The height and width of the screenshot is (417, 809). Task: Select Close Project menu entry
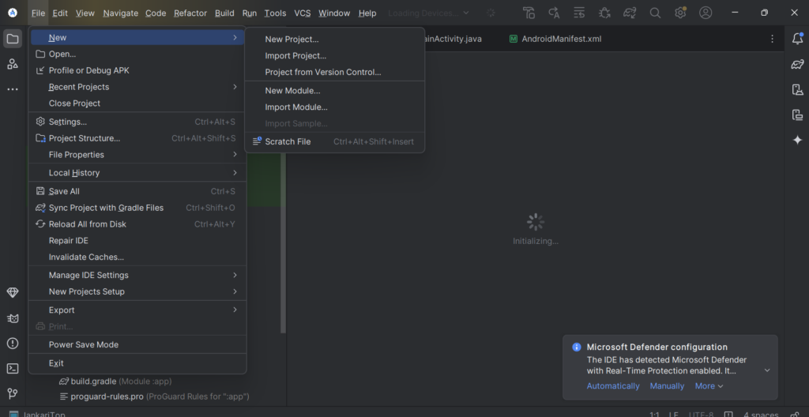pos(137,103)
